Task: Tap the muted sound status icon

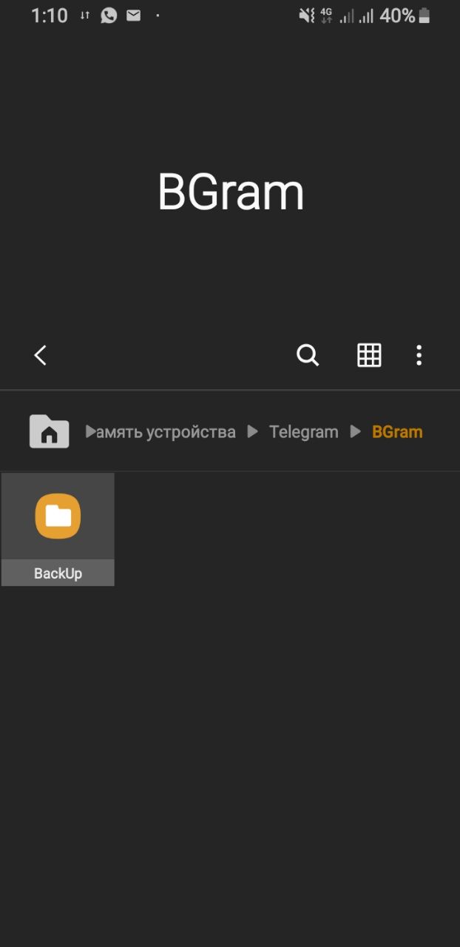Action: coord(307,16)
